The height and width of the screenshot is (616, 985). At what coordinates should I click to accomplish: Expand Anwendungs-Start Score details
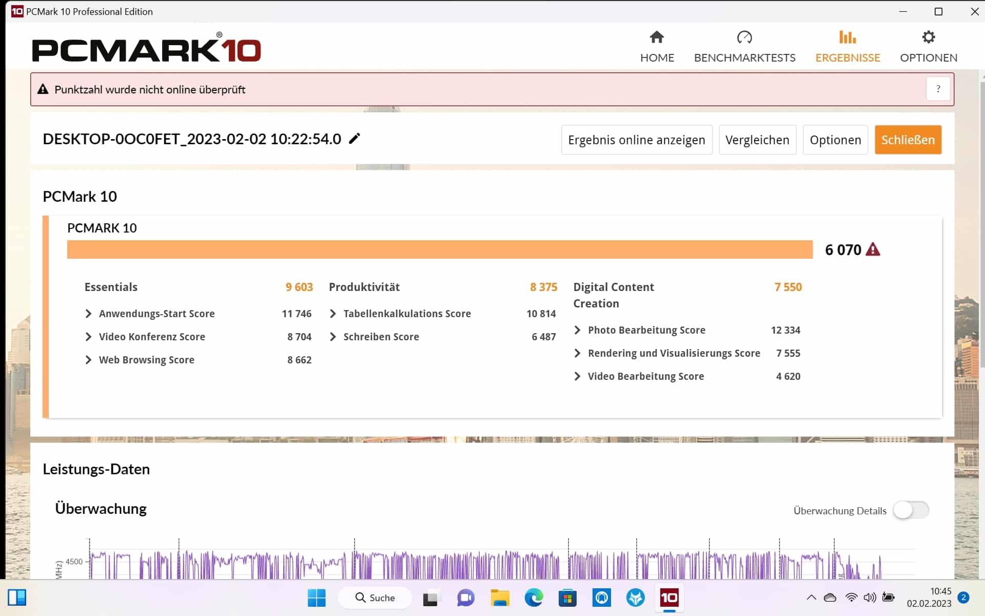coord(89,314)
